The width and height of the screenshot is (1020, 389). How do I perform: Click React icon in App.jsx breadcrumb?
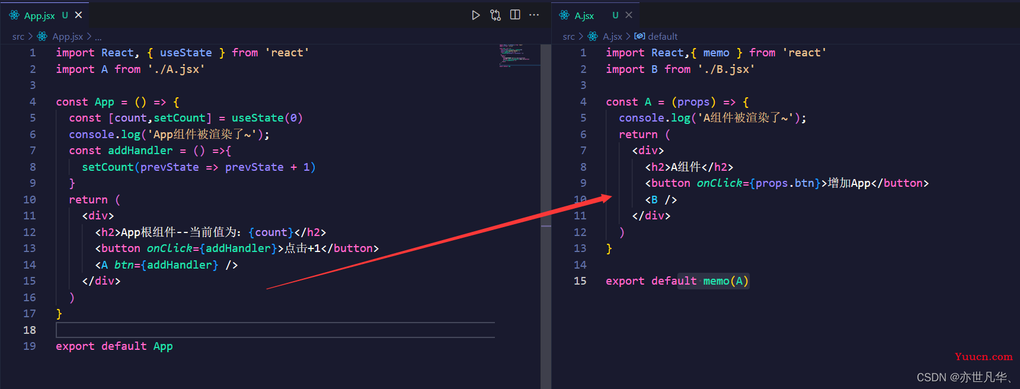coord(42,37)
